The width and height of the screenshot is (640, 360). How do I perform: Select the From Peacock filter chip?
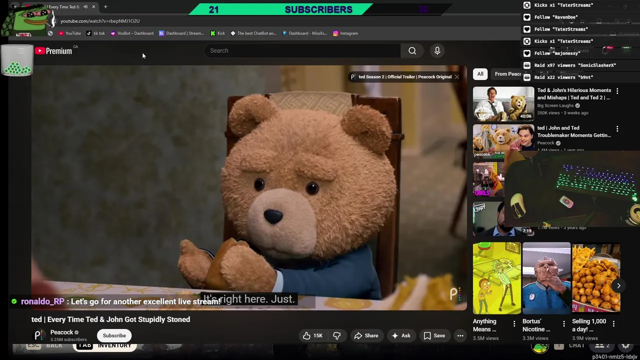[508, 74]
